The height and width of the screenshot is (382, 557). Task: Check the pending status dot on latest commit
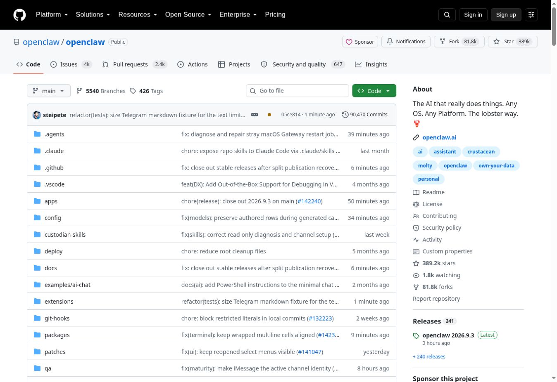point(269,115)
